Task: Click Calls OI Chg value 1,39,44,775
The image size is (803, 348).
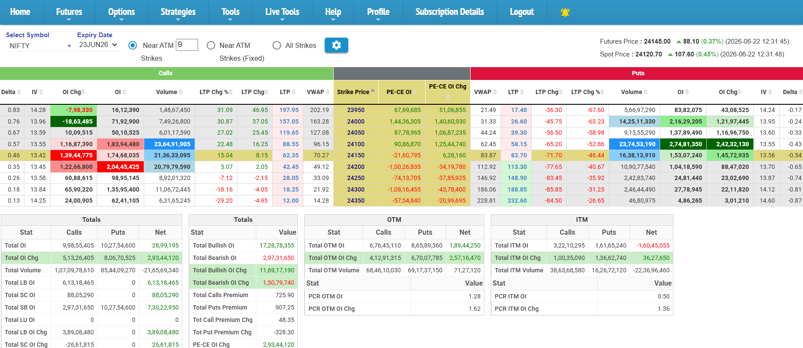Action: [74, 155]
